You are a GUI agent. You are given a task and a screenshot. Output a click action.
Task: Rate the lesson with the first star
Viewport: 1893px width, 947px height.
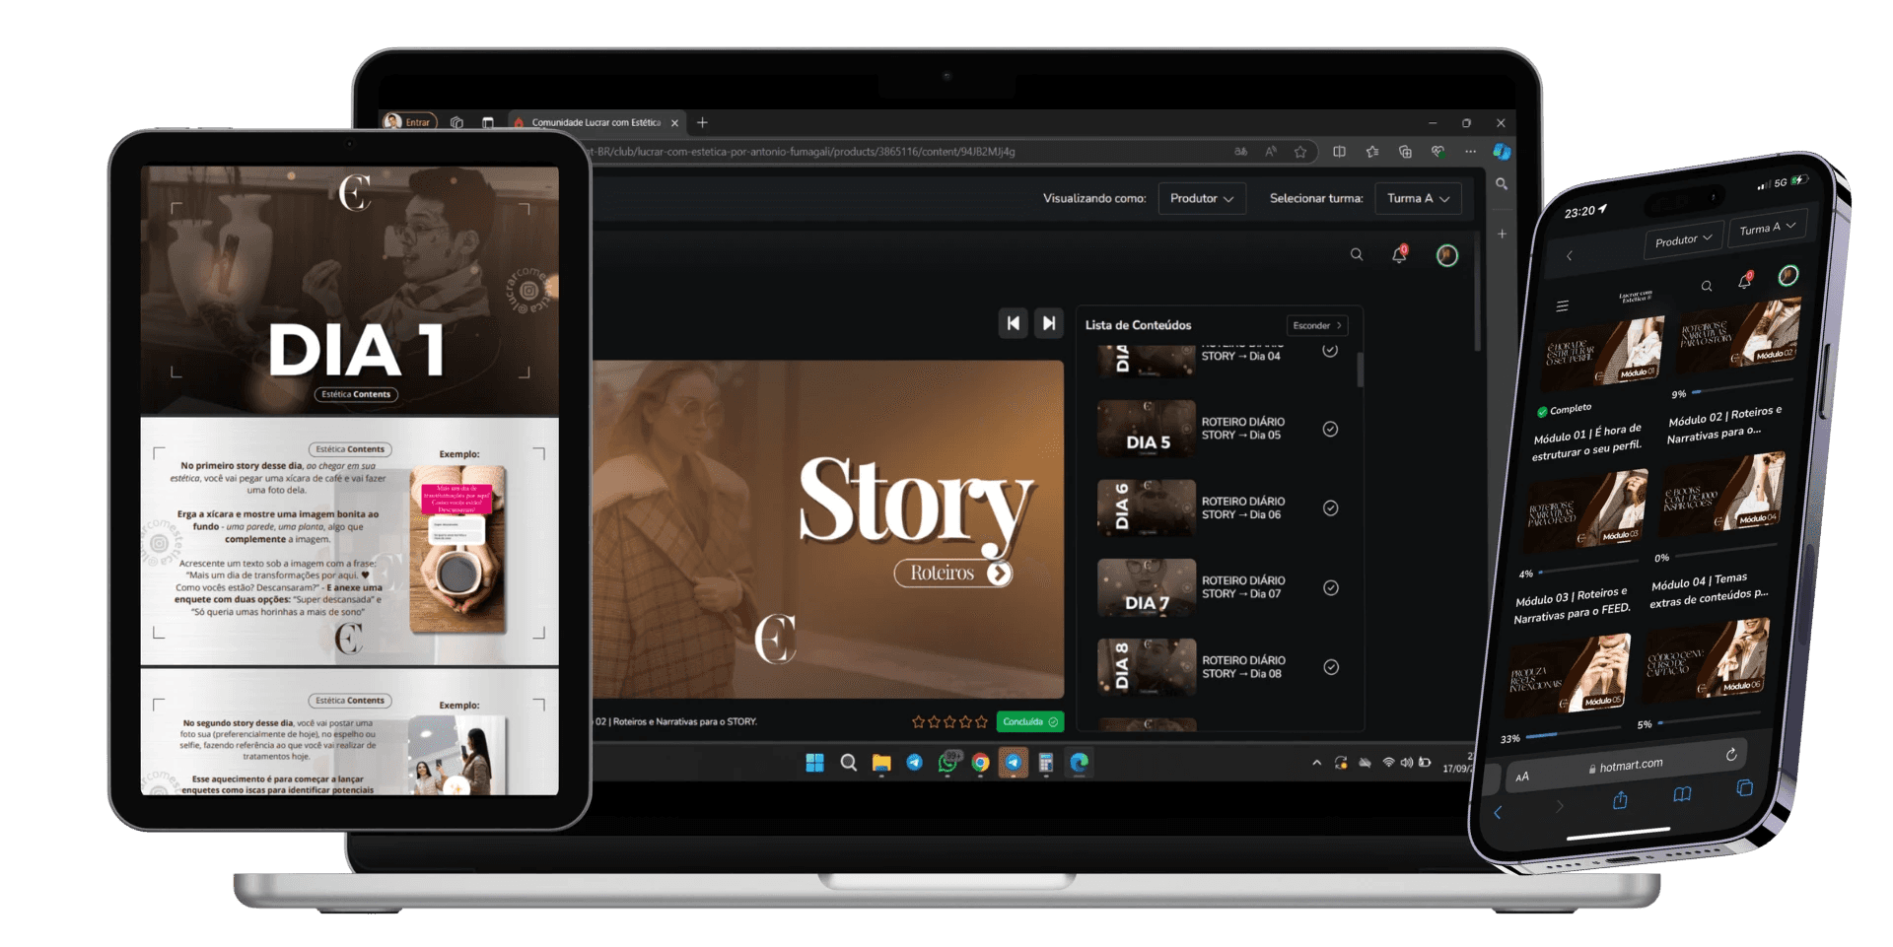pos(919,721)
